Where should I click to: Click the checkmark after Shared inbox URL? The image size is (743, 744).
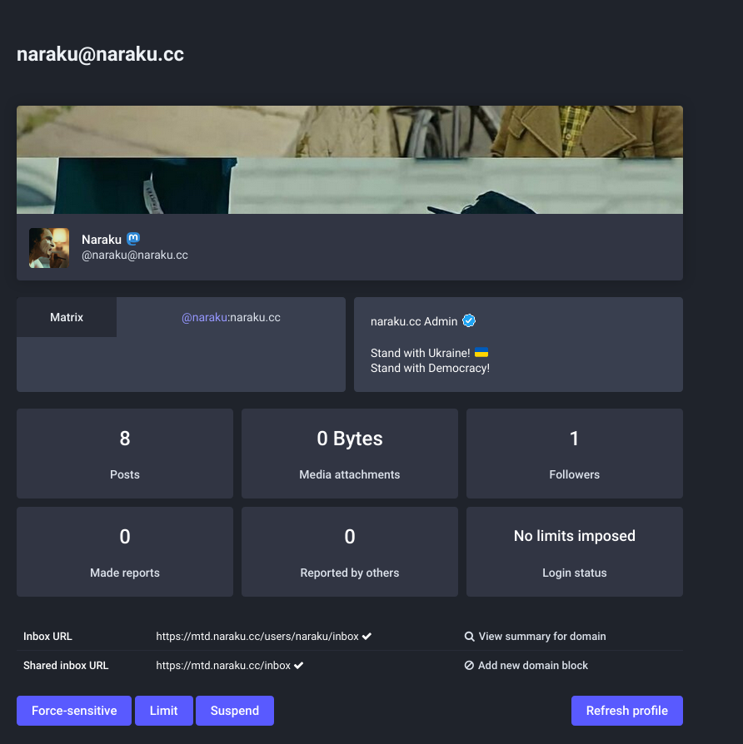(299, 666)
